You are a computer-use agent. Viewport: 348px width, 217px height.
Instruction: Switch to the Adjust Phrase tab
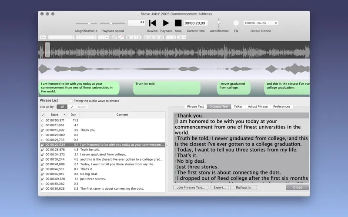(258, 106)
